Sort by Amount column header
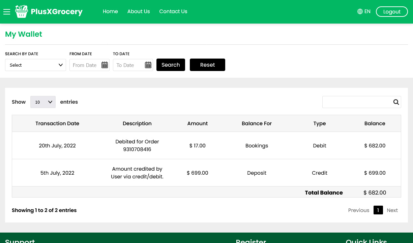 pyautogui.click(x=198, y=124)
